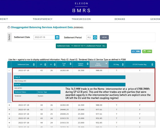Open the Settlement Date calendar picker
The height and width of the screenshot is (128, 160).
tap(57, 37)
